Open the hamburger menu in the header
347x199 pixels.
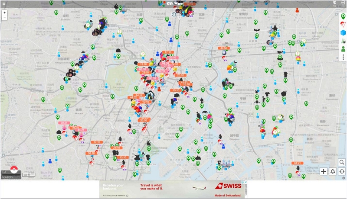[4, 3]
